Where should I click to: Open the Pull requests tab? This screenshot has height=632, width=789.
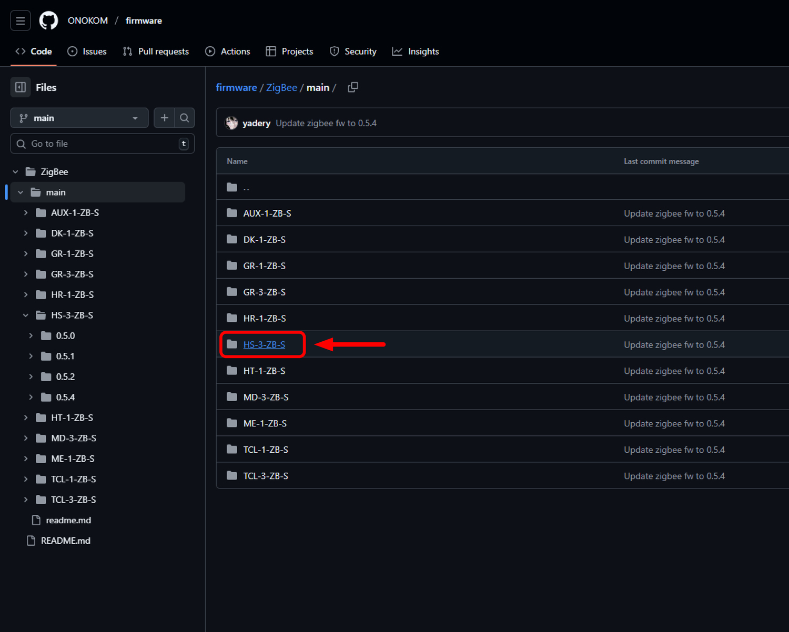click(156, 52)
